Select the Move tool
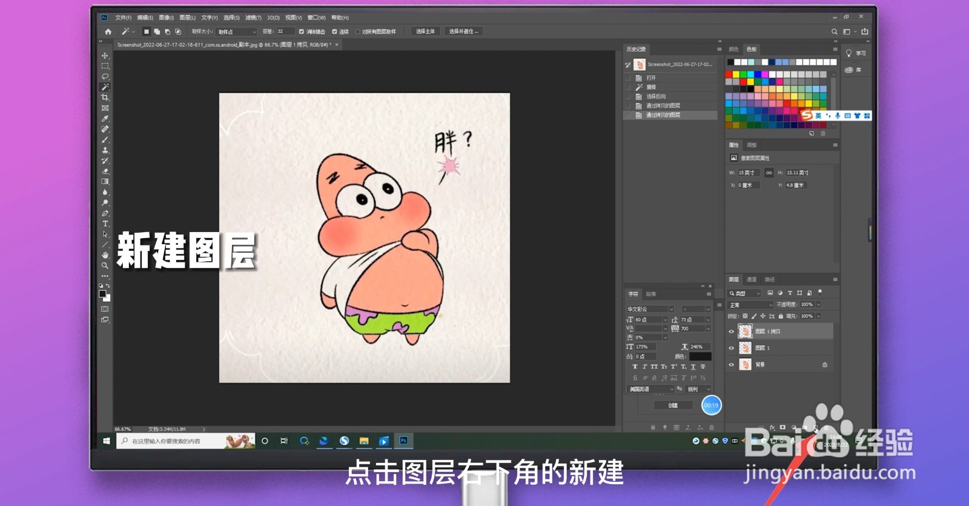Viewport: 969px width, 506px height. 105,56
